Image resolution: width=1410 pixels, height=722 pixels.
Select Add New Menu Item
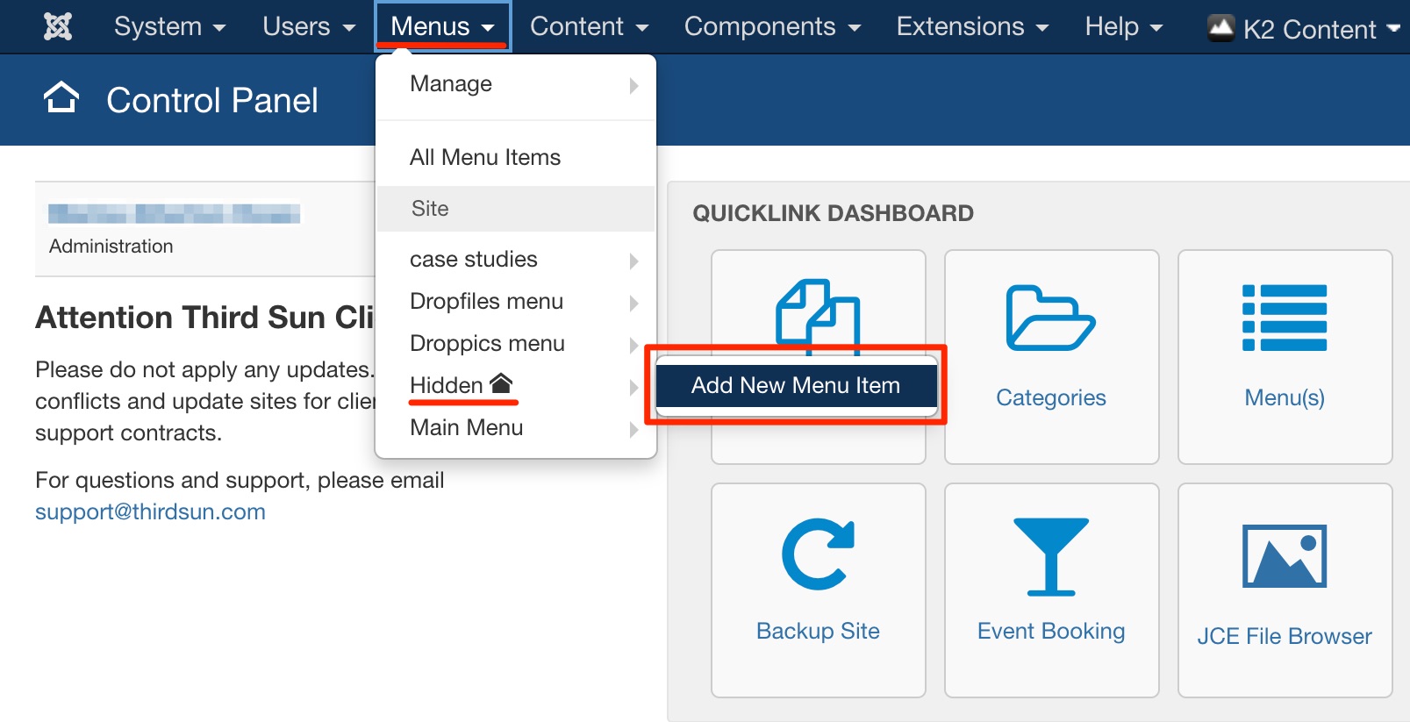pos(796,385)
